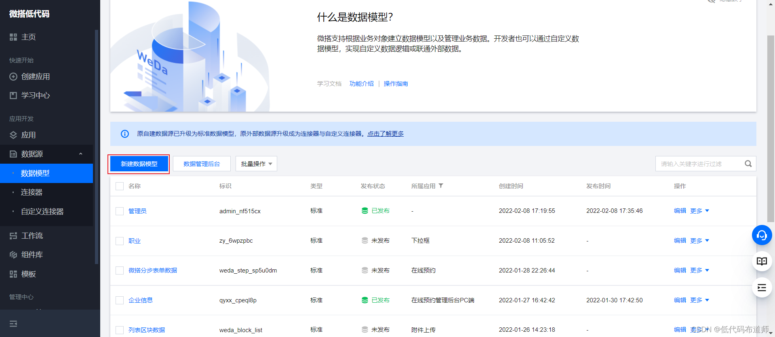The height and width of the screenshot is (337, 775).
Task: Open the 操作指南 link
Action: tap(396, 84)
